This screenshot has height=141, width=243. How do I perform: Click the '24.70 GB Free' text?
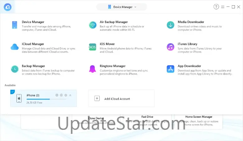pos(34,103)
